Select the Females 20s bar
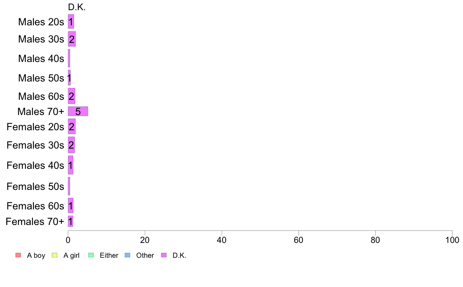This screenshot has height=287, width=463. click(72, 126)
